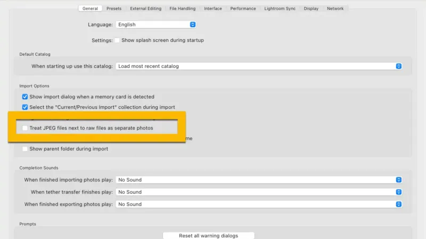Screen dimensions: 426x239
Task: Click 'When finished exporting photos play:' label
Action: tap(69, 204)
